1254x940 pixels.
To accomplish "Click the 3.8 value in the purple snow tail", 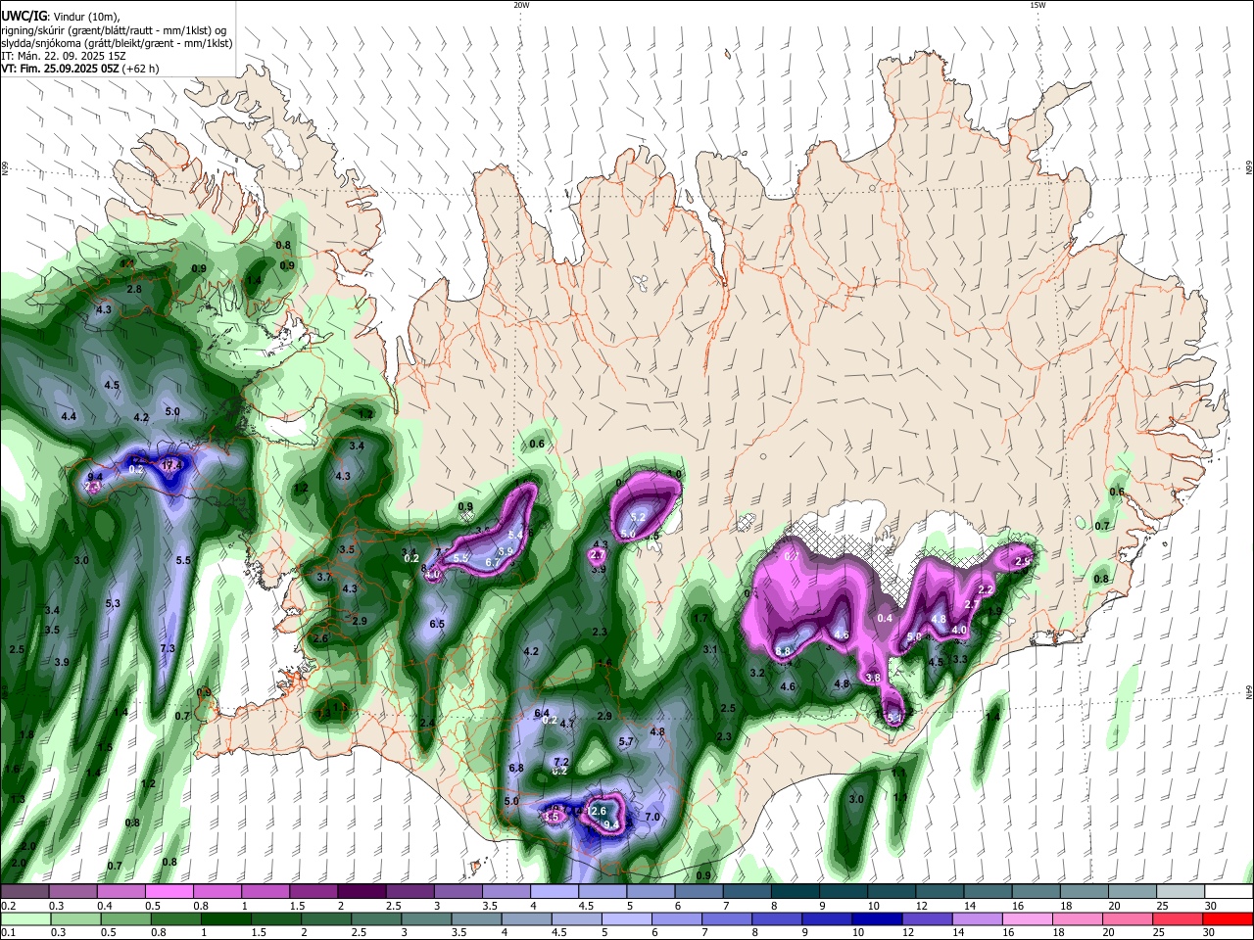I will point(873,678).
